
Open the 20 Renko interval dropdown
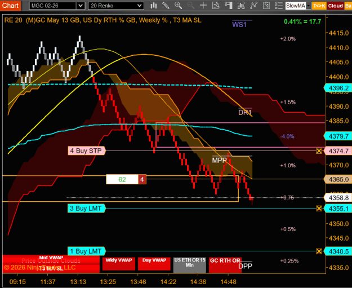[116, 6]
